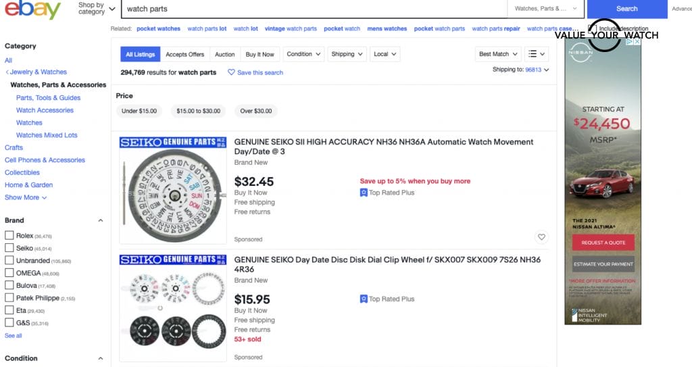Expand the Condition filter dropdown
The width and height of the screenshot is (692, 367).
point(303,54)
